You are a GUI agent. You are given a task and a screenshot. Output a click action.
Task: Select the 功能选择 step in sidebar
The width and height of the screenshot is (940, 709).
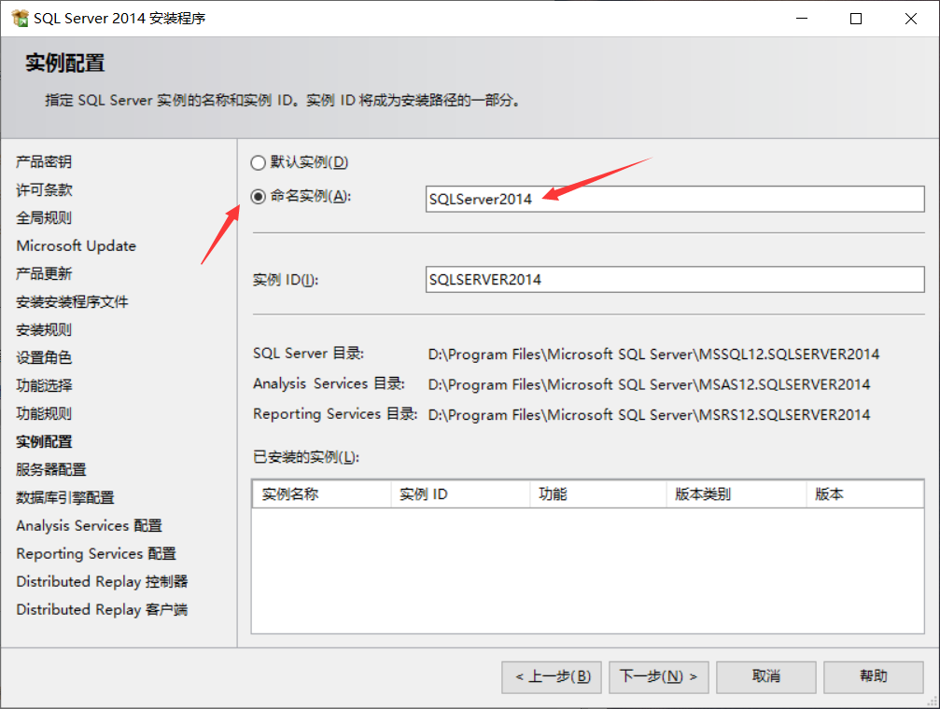tap(44, 385)
